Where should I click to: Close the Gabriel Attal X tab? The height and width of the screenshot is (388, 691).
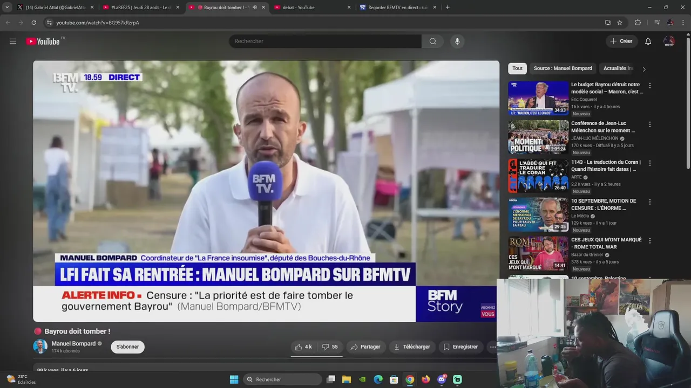92,8
